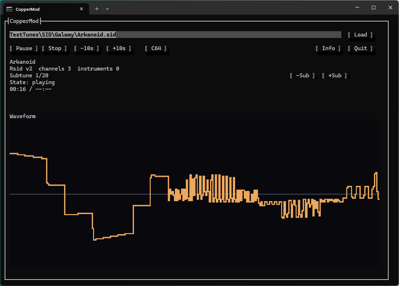Click the 'Arkanoid' song title text
The width and height of the screenshot is (399, 286).
pos(23,62)
